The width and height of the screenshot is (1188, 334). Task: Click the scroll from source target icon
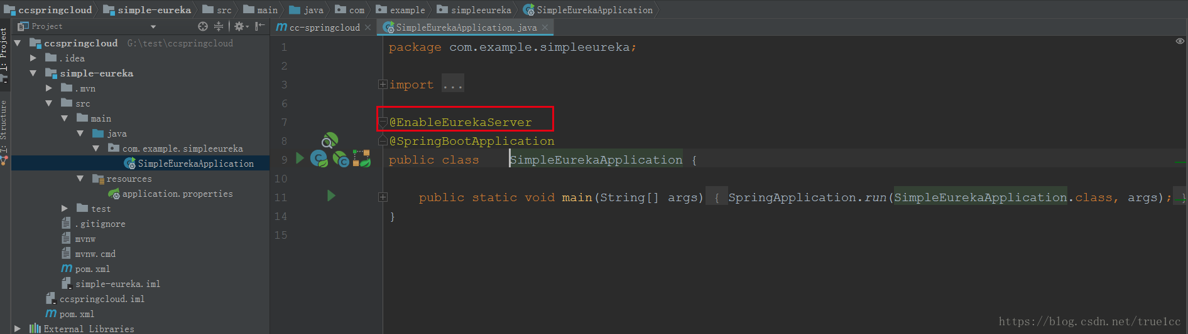coord(202,26)
